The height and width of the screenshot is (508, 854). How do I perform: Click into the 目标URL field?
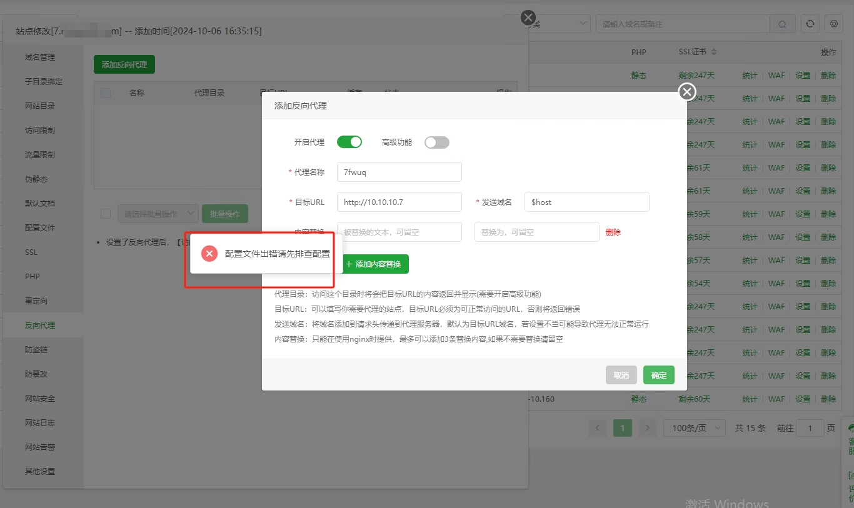coord(399,202)
